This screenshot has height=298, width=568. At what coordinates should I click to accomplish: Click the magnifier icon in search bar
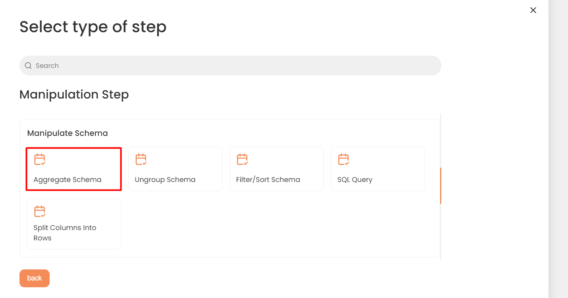pos(28,66)
